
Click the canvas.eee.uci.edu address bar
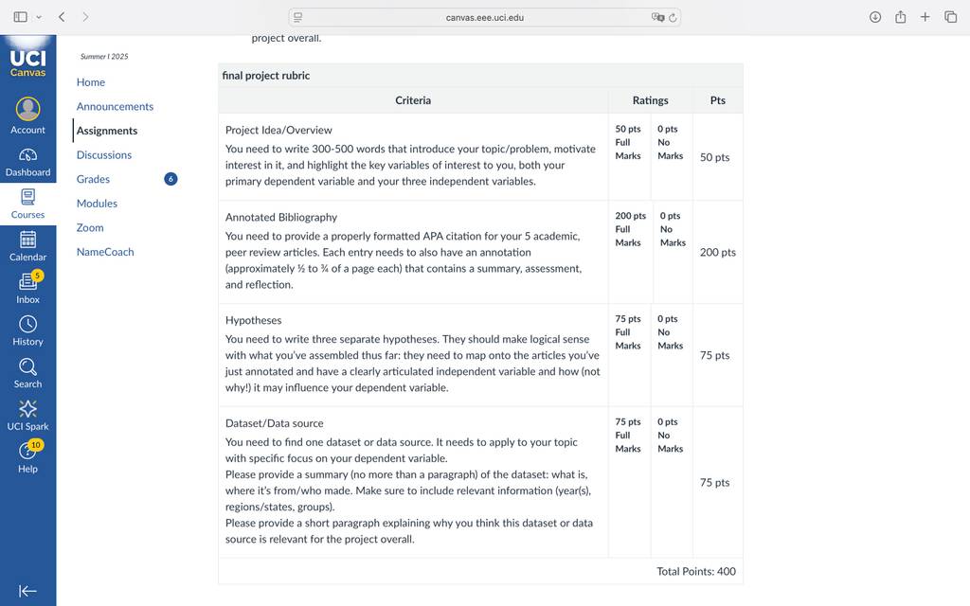[x=485, y=17]
